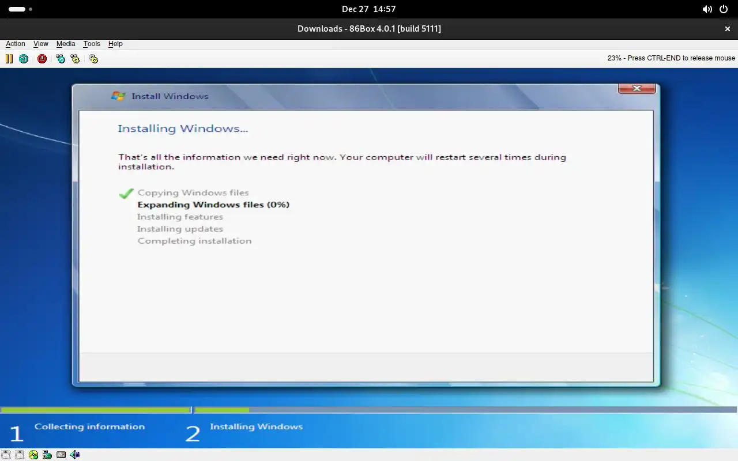This screenshot has width=738, height=461.
Task: Open the GNOME volume indicator
Action: pos(707,9)
